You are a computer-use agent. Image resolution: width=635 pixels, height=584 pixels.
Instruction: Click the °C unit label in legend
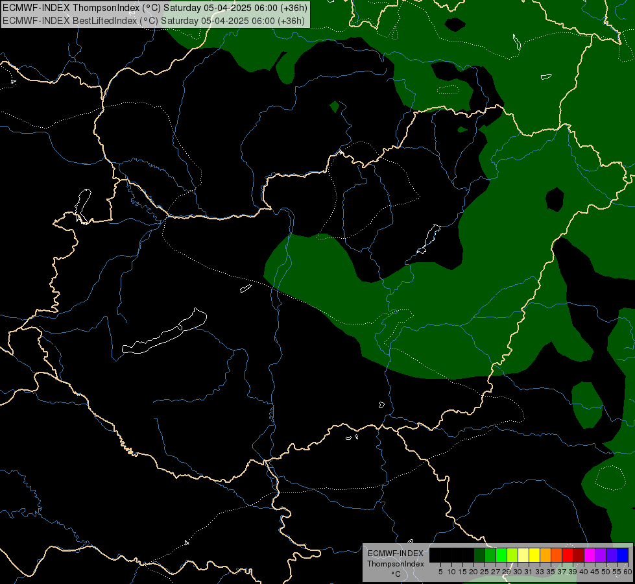tap(396, 574)
